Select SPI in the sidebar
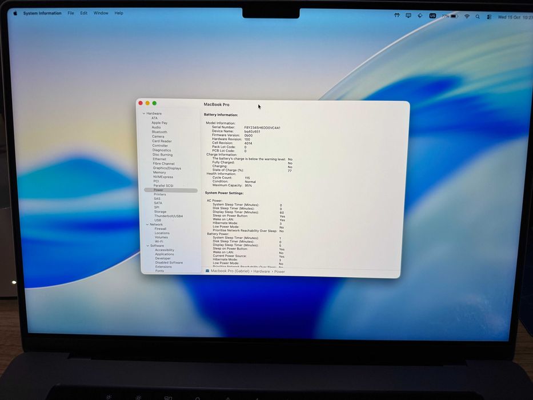 [x=157, y=207]
